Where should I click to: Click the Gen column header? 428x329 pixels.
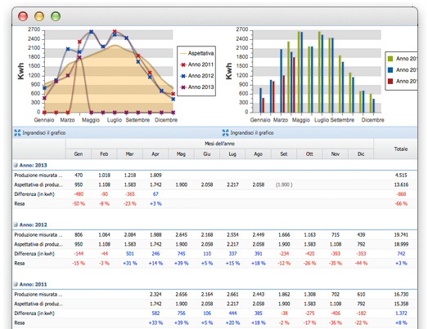(x=79, y=153)
